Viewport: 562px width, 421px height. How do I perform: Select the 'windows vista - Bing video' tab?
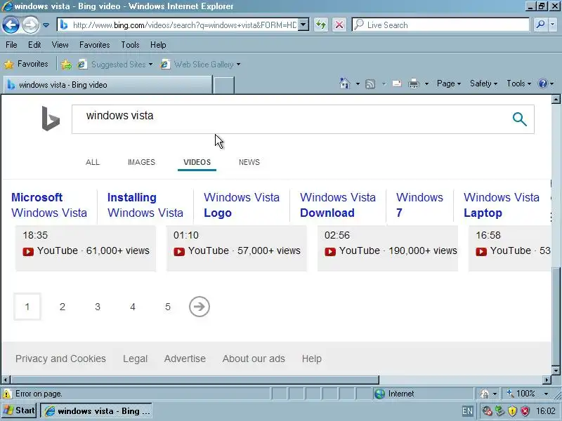pos(107,85)
